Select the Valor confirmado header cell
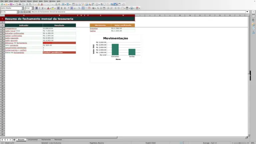The width and height of the screenshot is (256, 144). [x=123, y=25]
